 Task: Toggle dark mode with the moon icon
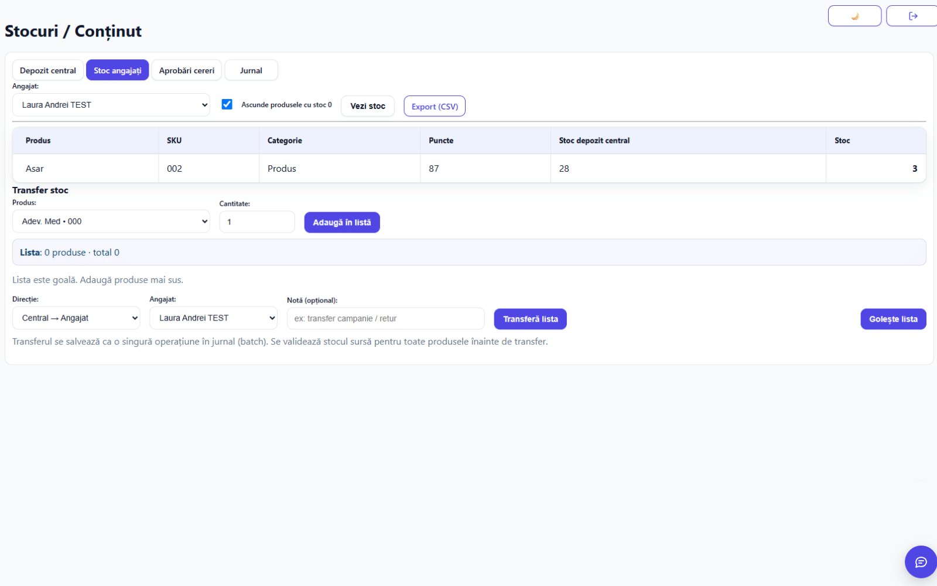(854, 16)
